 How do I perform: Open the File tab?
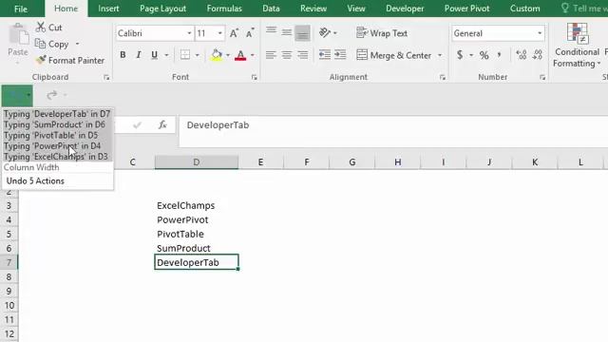tap(21, 9)
